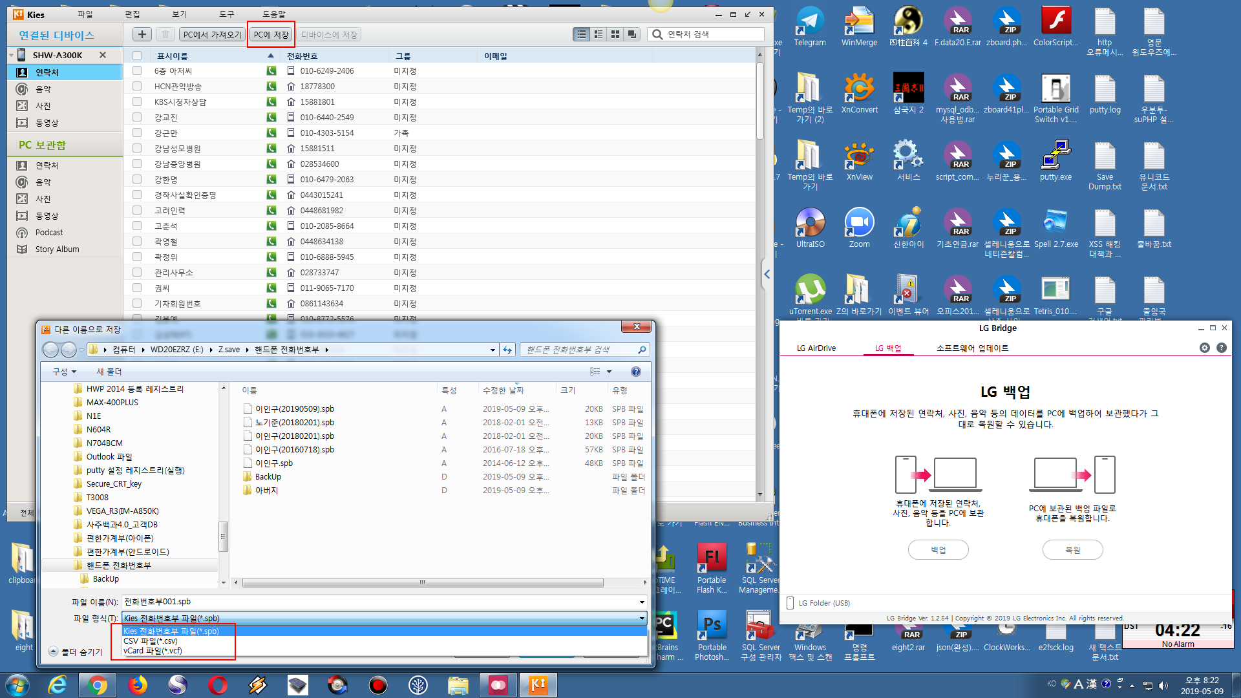This screenshot has width=1241, height=698.
Task: Click the Kies contact list vertical scrollbar
Action: click(759, 100)
